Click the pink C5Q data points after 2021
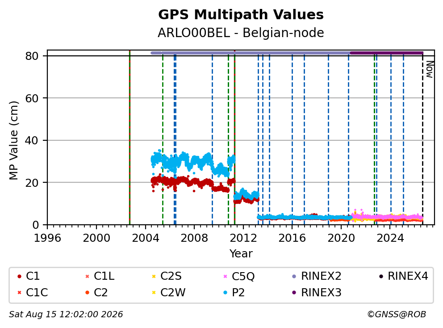443x328 pixels. [387, 217]
